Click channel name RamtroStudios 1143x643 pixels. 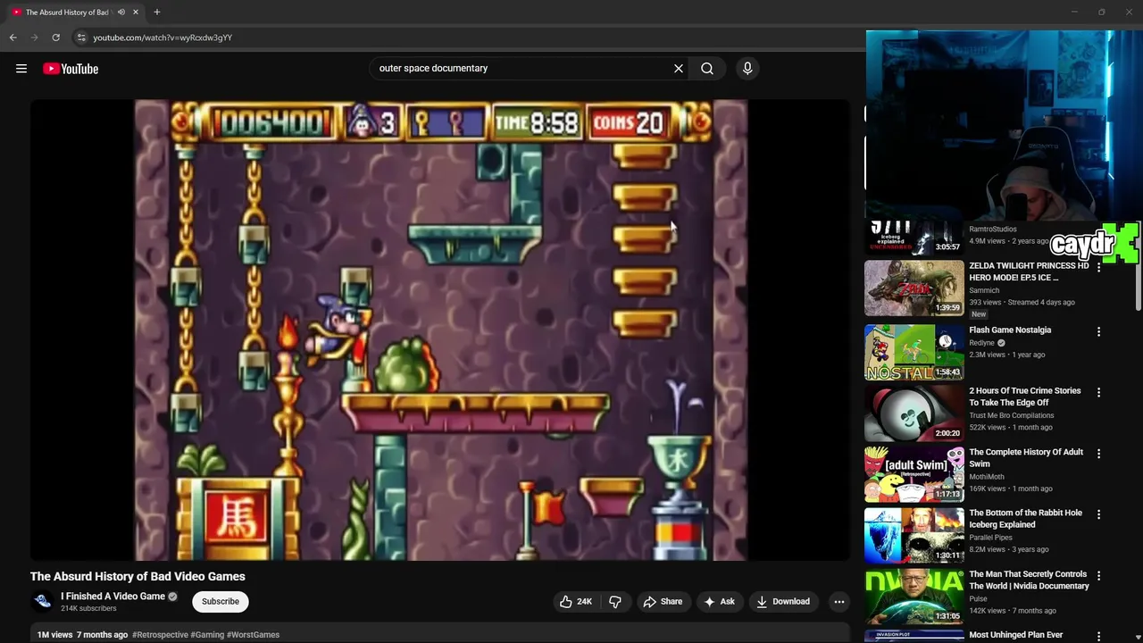(x=993, y=230)
